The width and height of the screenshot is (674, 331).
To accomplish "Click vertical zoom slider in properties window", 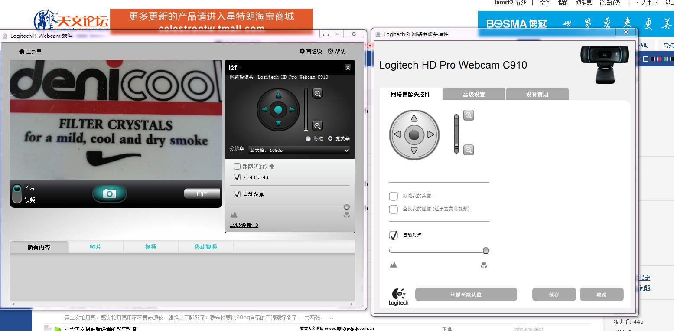I will pos(456,134).
